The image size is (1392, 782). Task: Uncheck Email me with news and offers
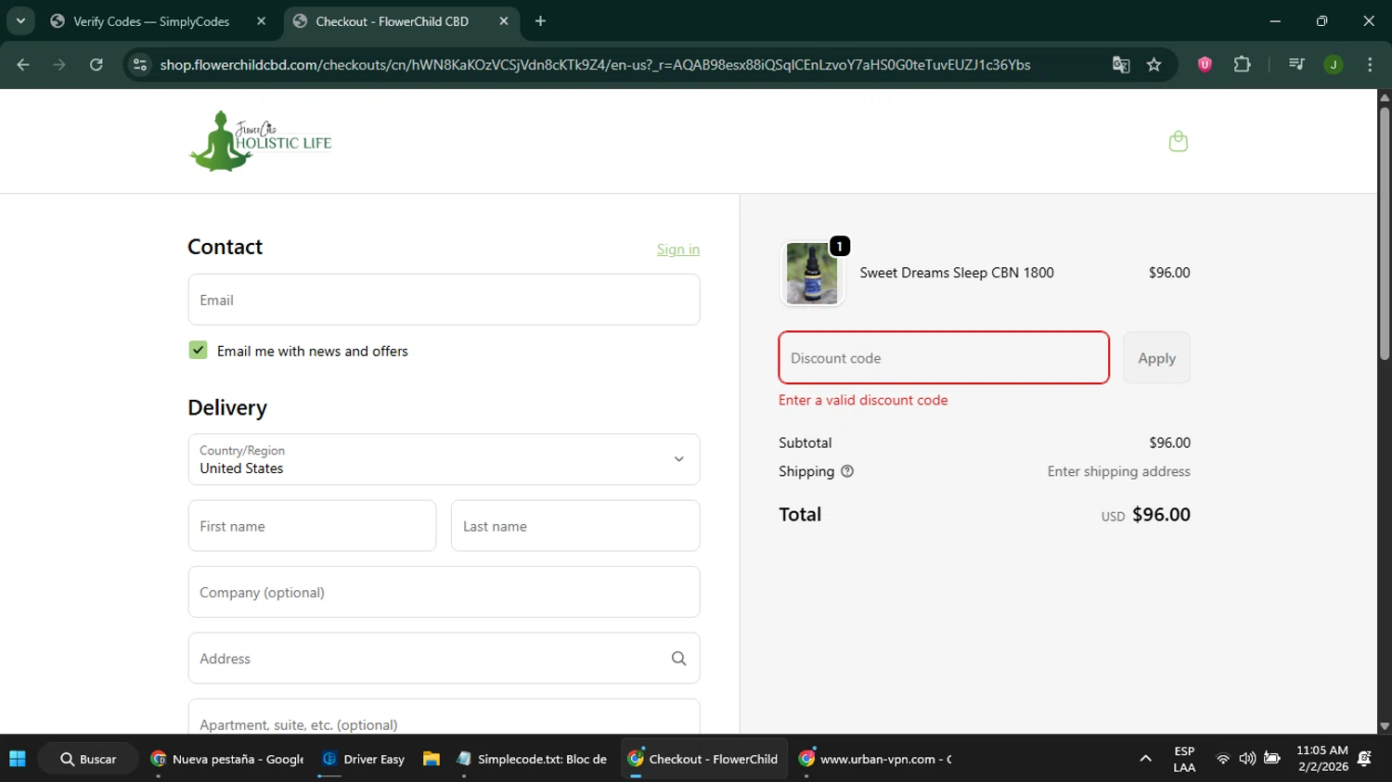pos(198,350)
